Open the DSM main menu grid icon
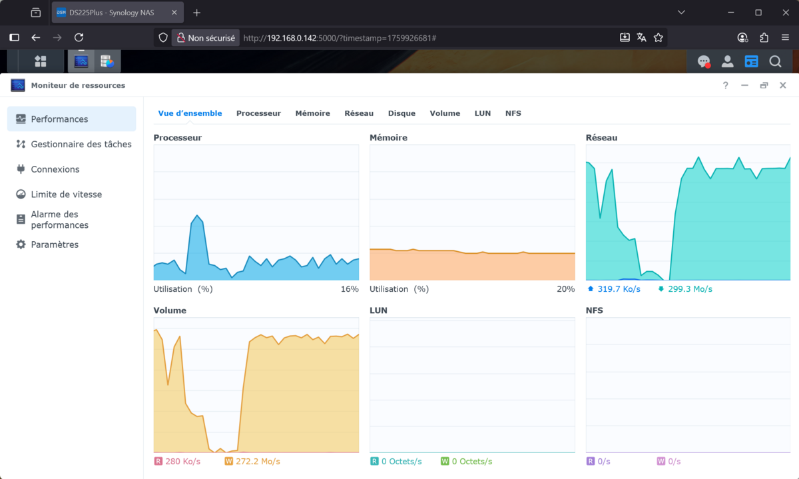The image size is (799, 479). (41, 61)
